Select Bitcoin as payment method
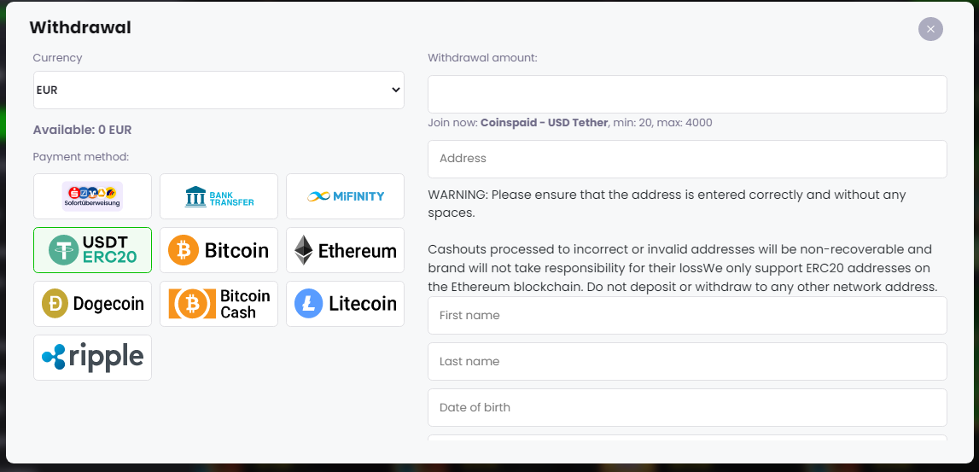The height and width of the screenshot is (472, 979). coord(219,250)
